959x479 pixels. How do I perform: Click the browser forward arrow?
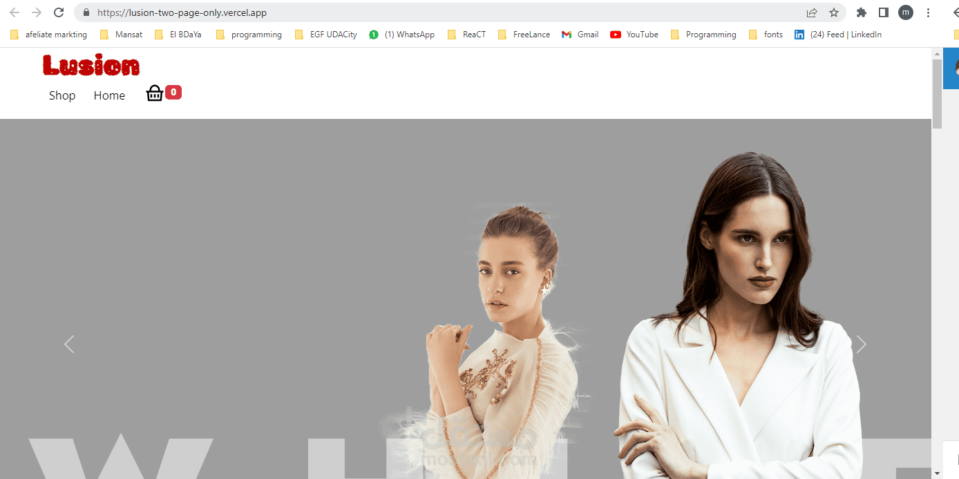[37, 12]
